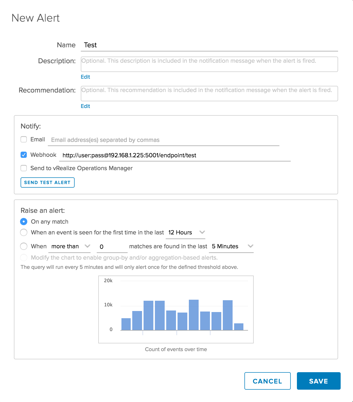Click Edit link under Recommendation
The width and height of the screenshot is (353, 402).
pos(85,106)
